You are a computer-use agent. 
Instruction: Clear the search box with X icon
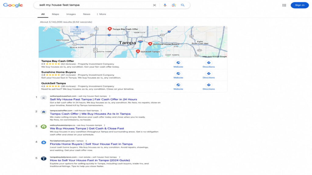154,5
